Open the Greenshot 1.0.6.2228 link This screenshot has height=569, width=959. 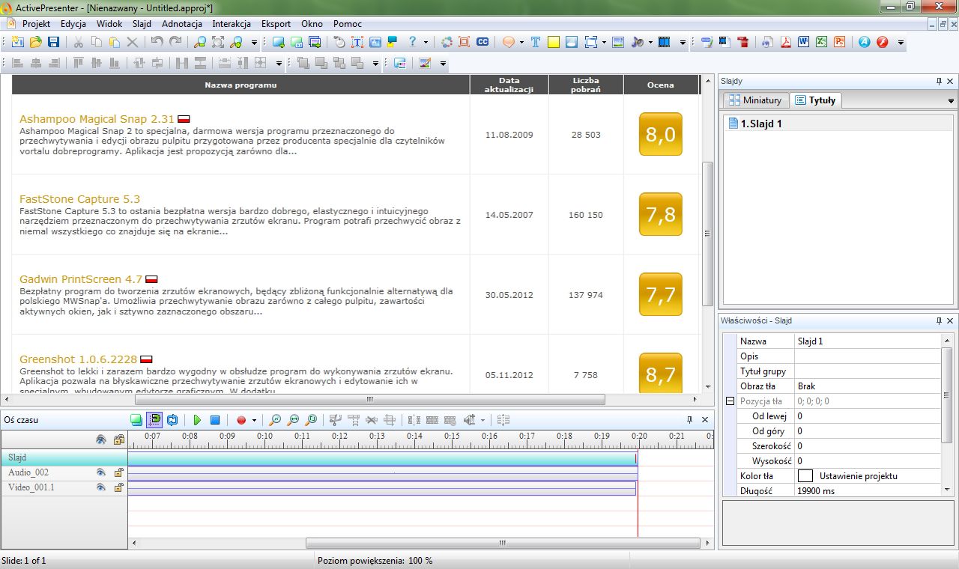click(x=79, y=359)
